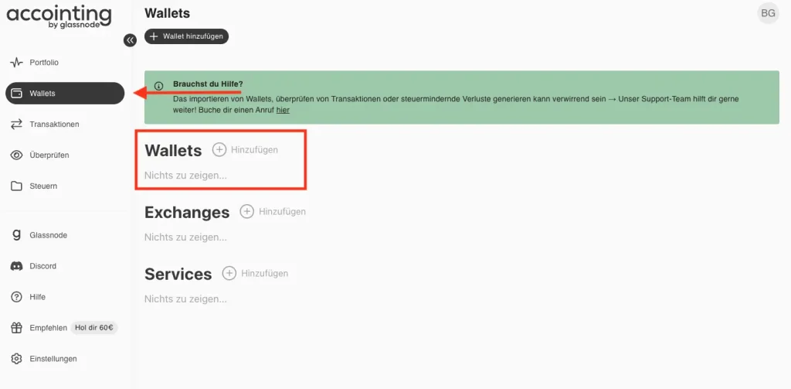The image size is (791, 389).
Task: Click the Discord logo icon
Action: pos(16,266)
